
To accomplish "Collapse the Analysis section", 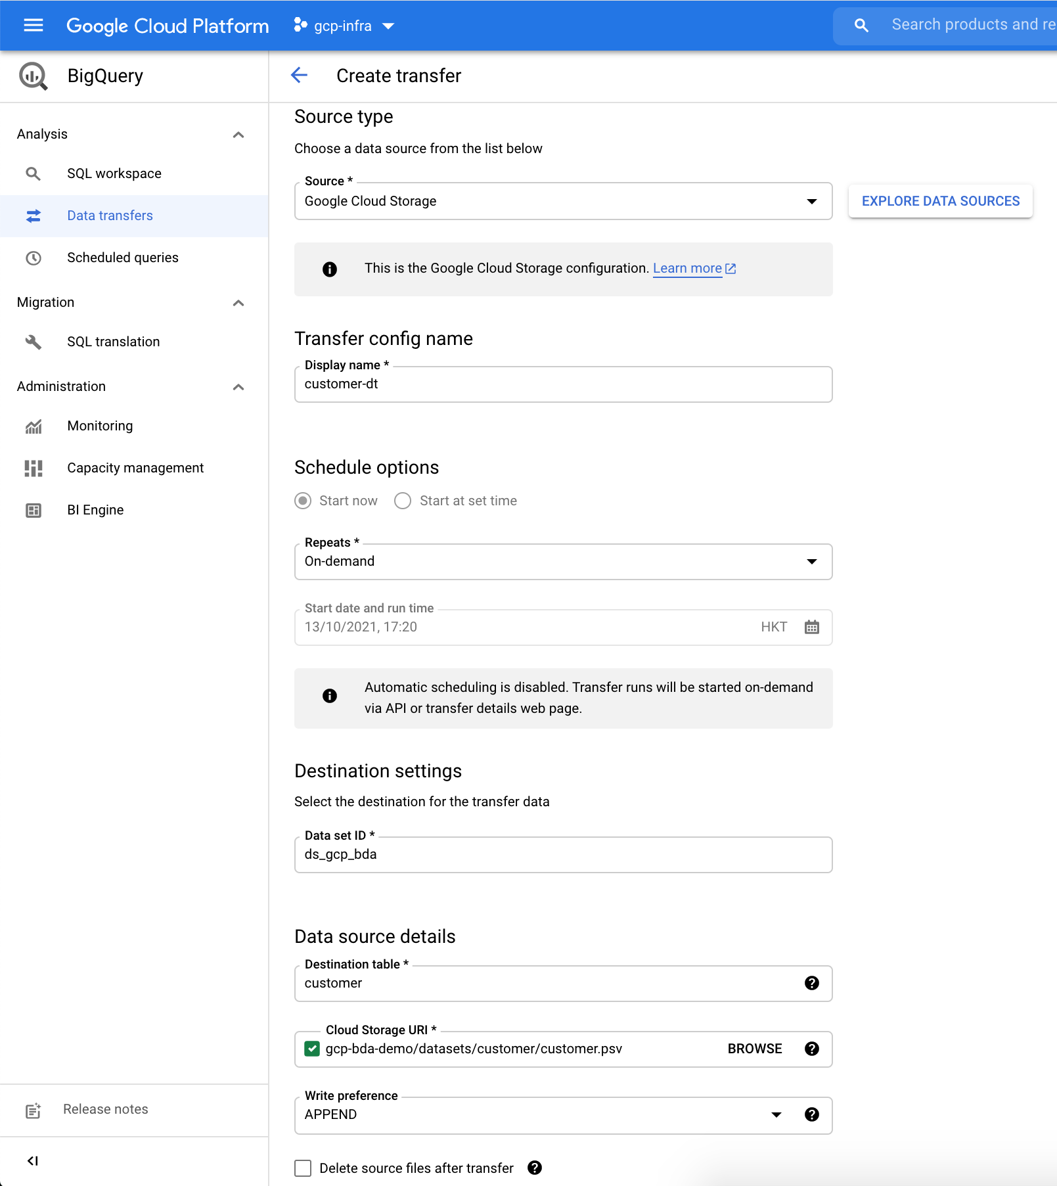I will 238,135.
